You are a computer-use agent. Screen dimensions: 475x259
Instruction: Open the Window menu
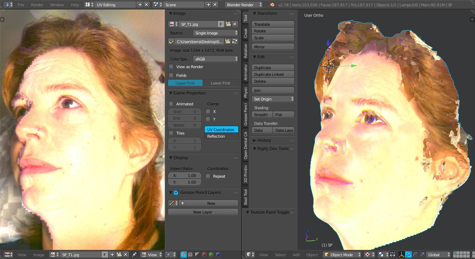pyautogui.click(x=57, y=5)
